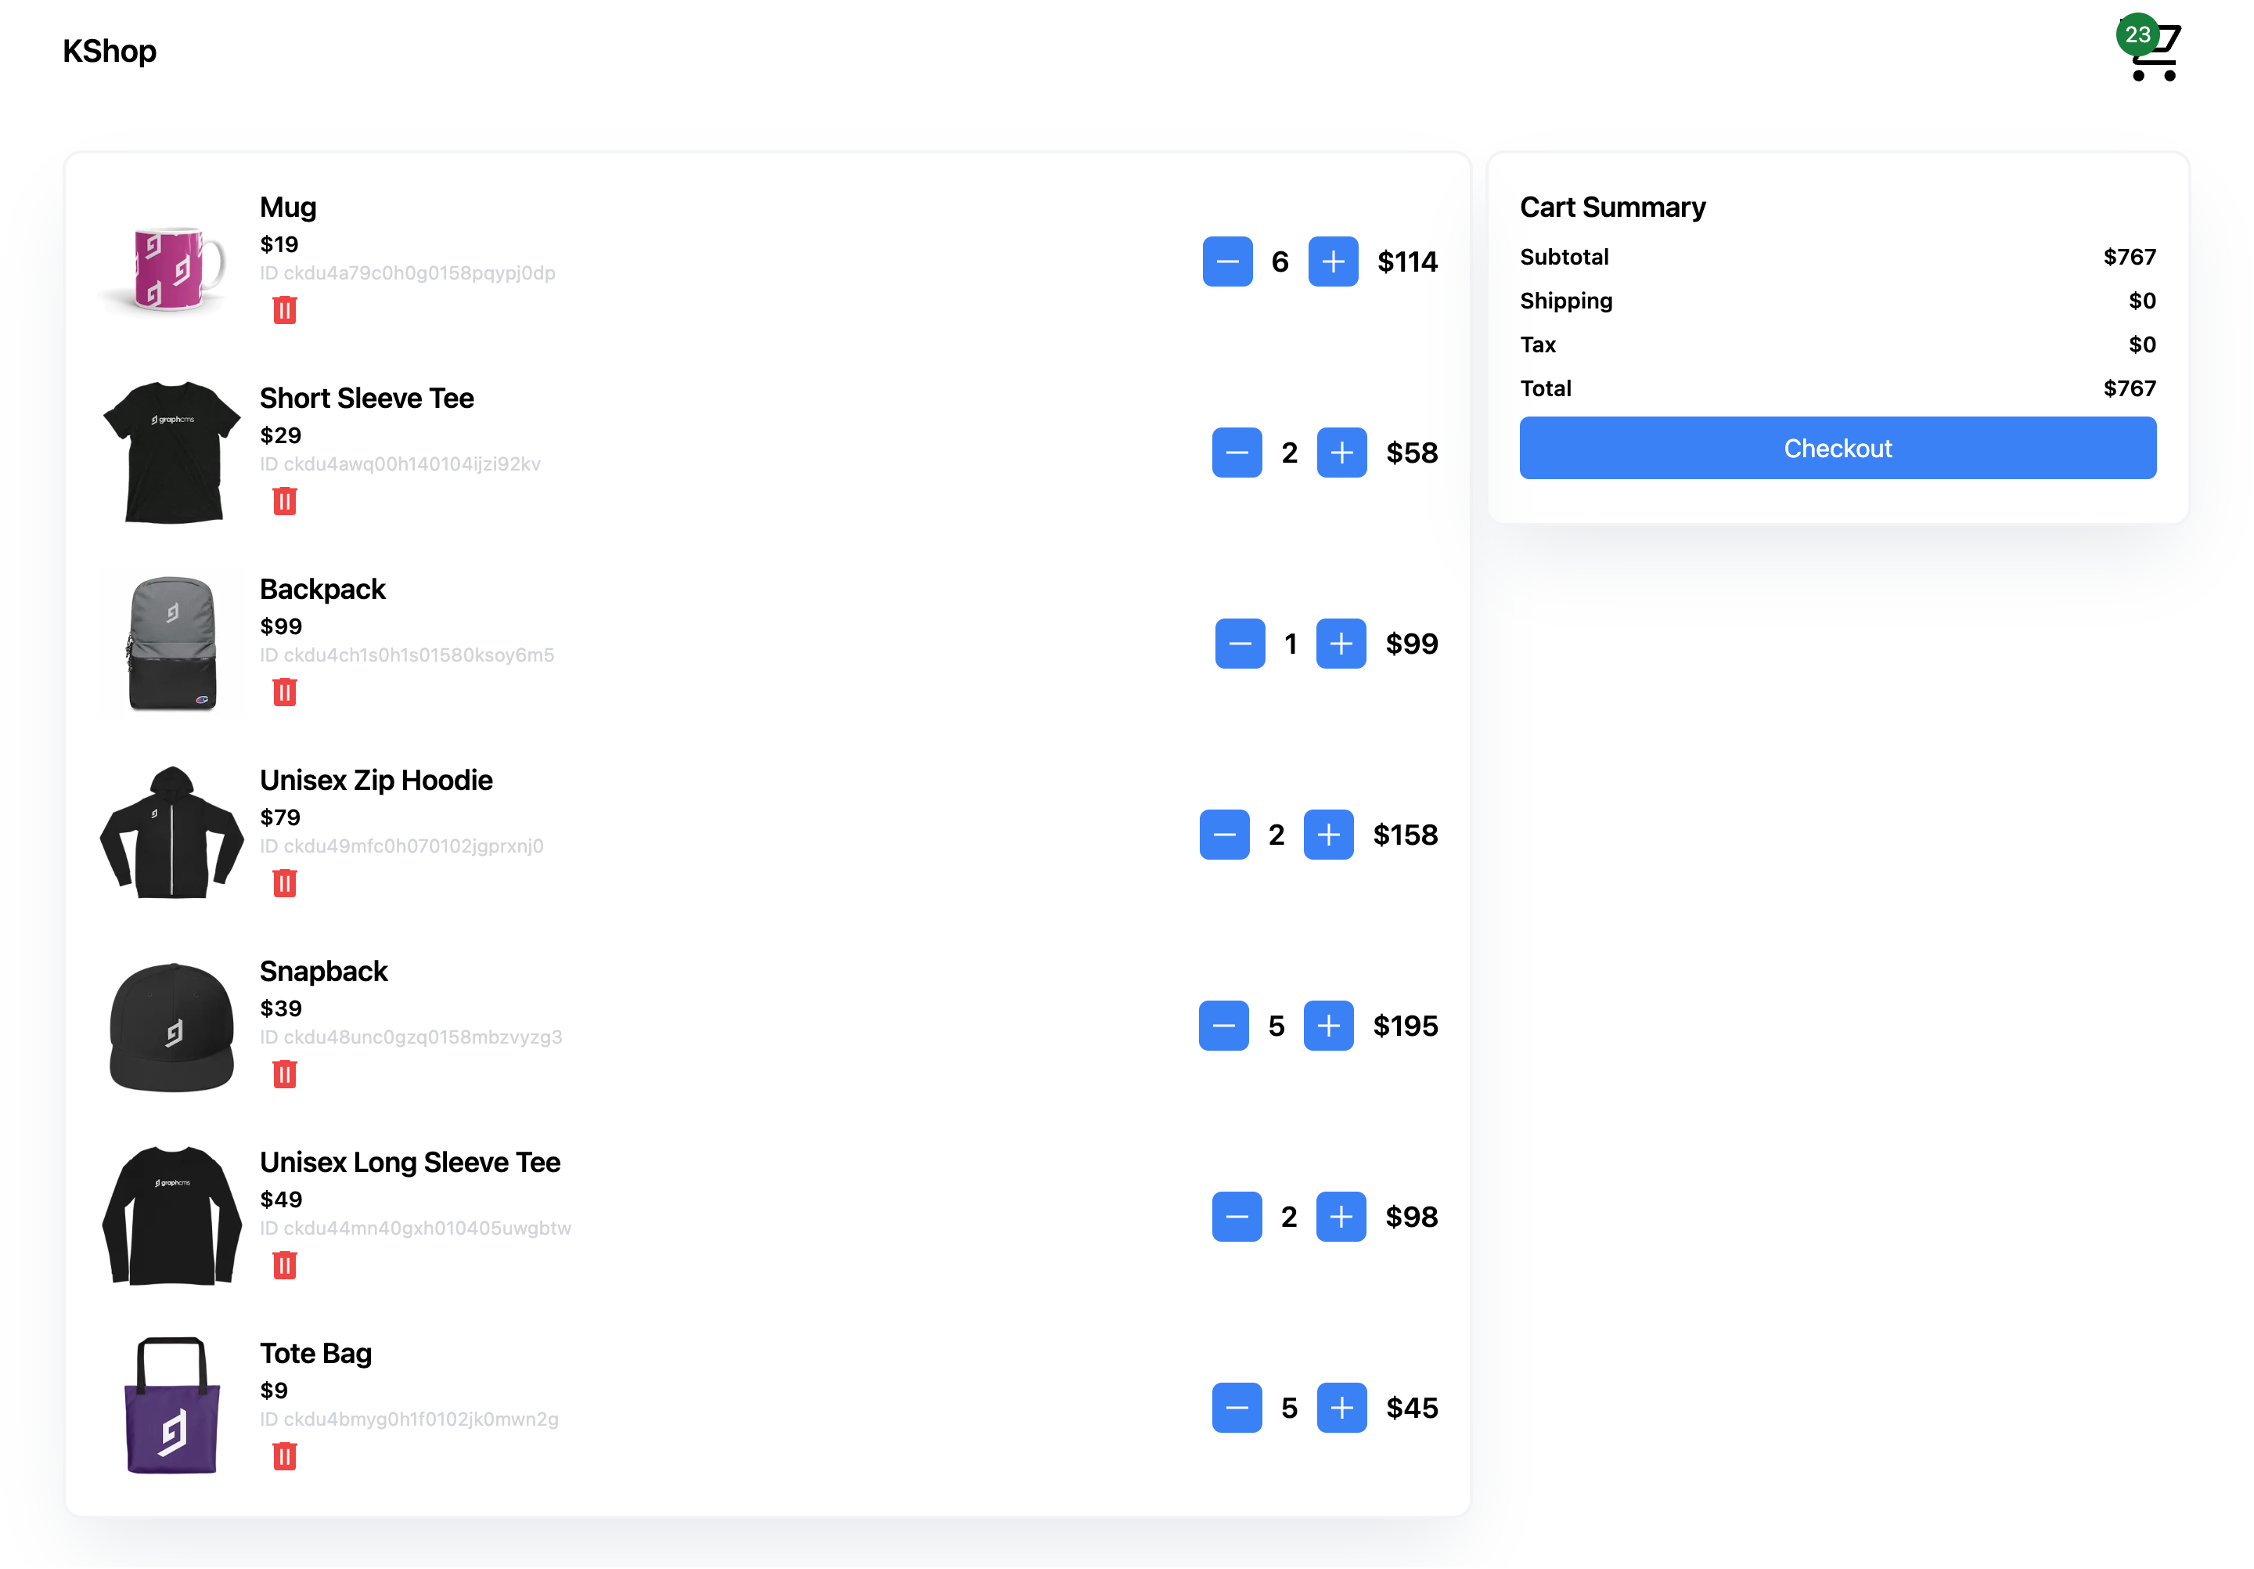Open the shopping cart icon showing 23

2153,51
